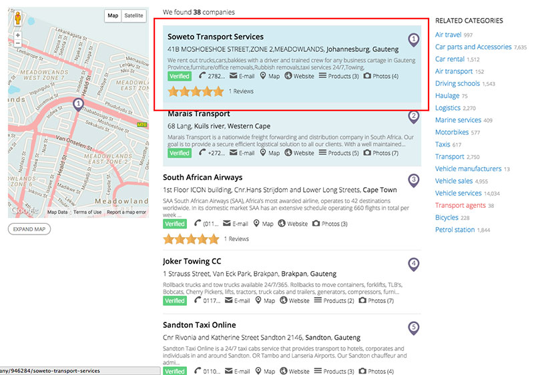This screenshot has width=534, height=375.
Task: Switch the map to Map view
Action: tap(113, 15)
